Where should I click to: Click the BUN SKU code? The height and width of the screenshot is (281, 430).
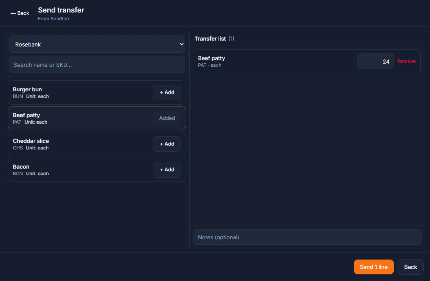[18, 96]
